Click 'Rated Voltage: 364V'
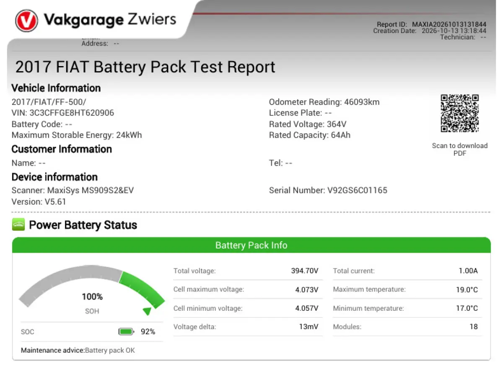 coord(308,124)
